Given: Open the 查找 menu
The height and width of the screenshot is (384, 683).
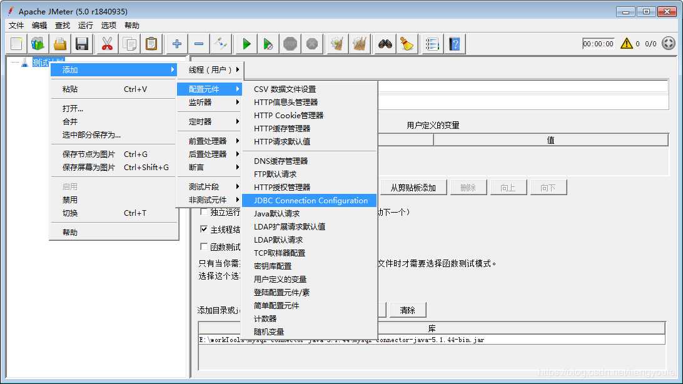Looking at the screenshot, I should pos(63,25).
